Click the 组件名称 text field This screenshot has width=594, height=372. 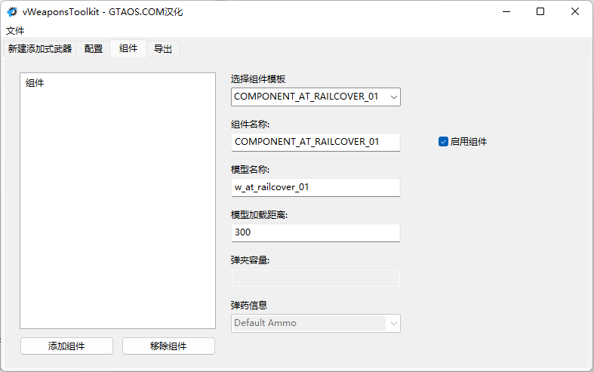tap(315, 142)
